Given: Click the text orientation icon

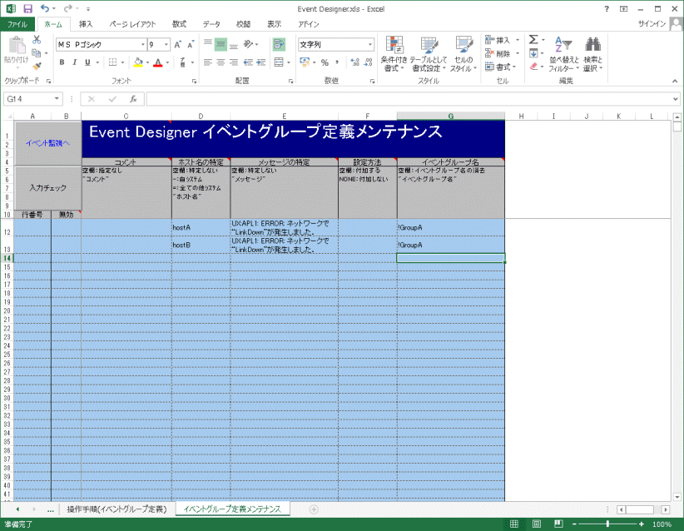Looking at the screenshot, I should tap(248, 44).
